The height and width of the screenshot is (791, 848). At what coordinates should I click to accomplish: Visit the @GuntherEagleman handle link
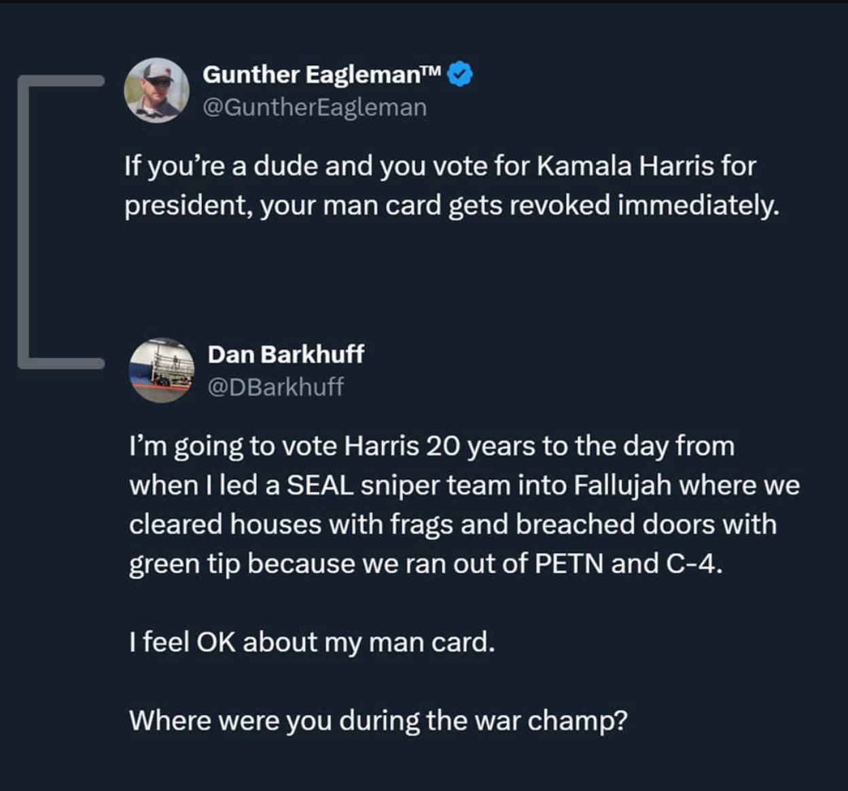coord(315,107)
